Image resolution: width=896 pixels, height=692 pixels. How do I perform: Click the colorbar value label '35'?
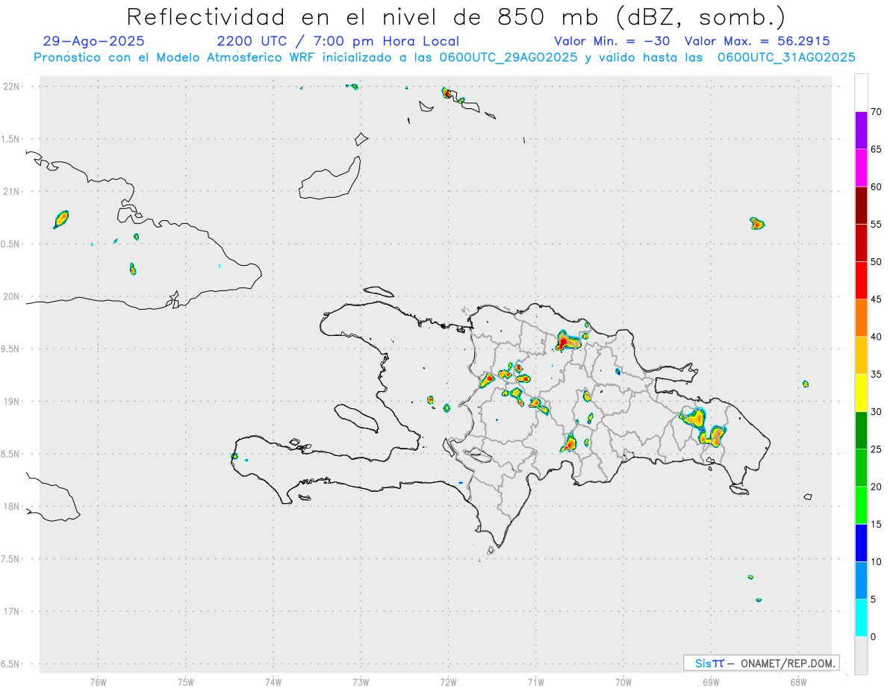(x=877, y=374)
